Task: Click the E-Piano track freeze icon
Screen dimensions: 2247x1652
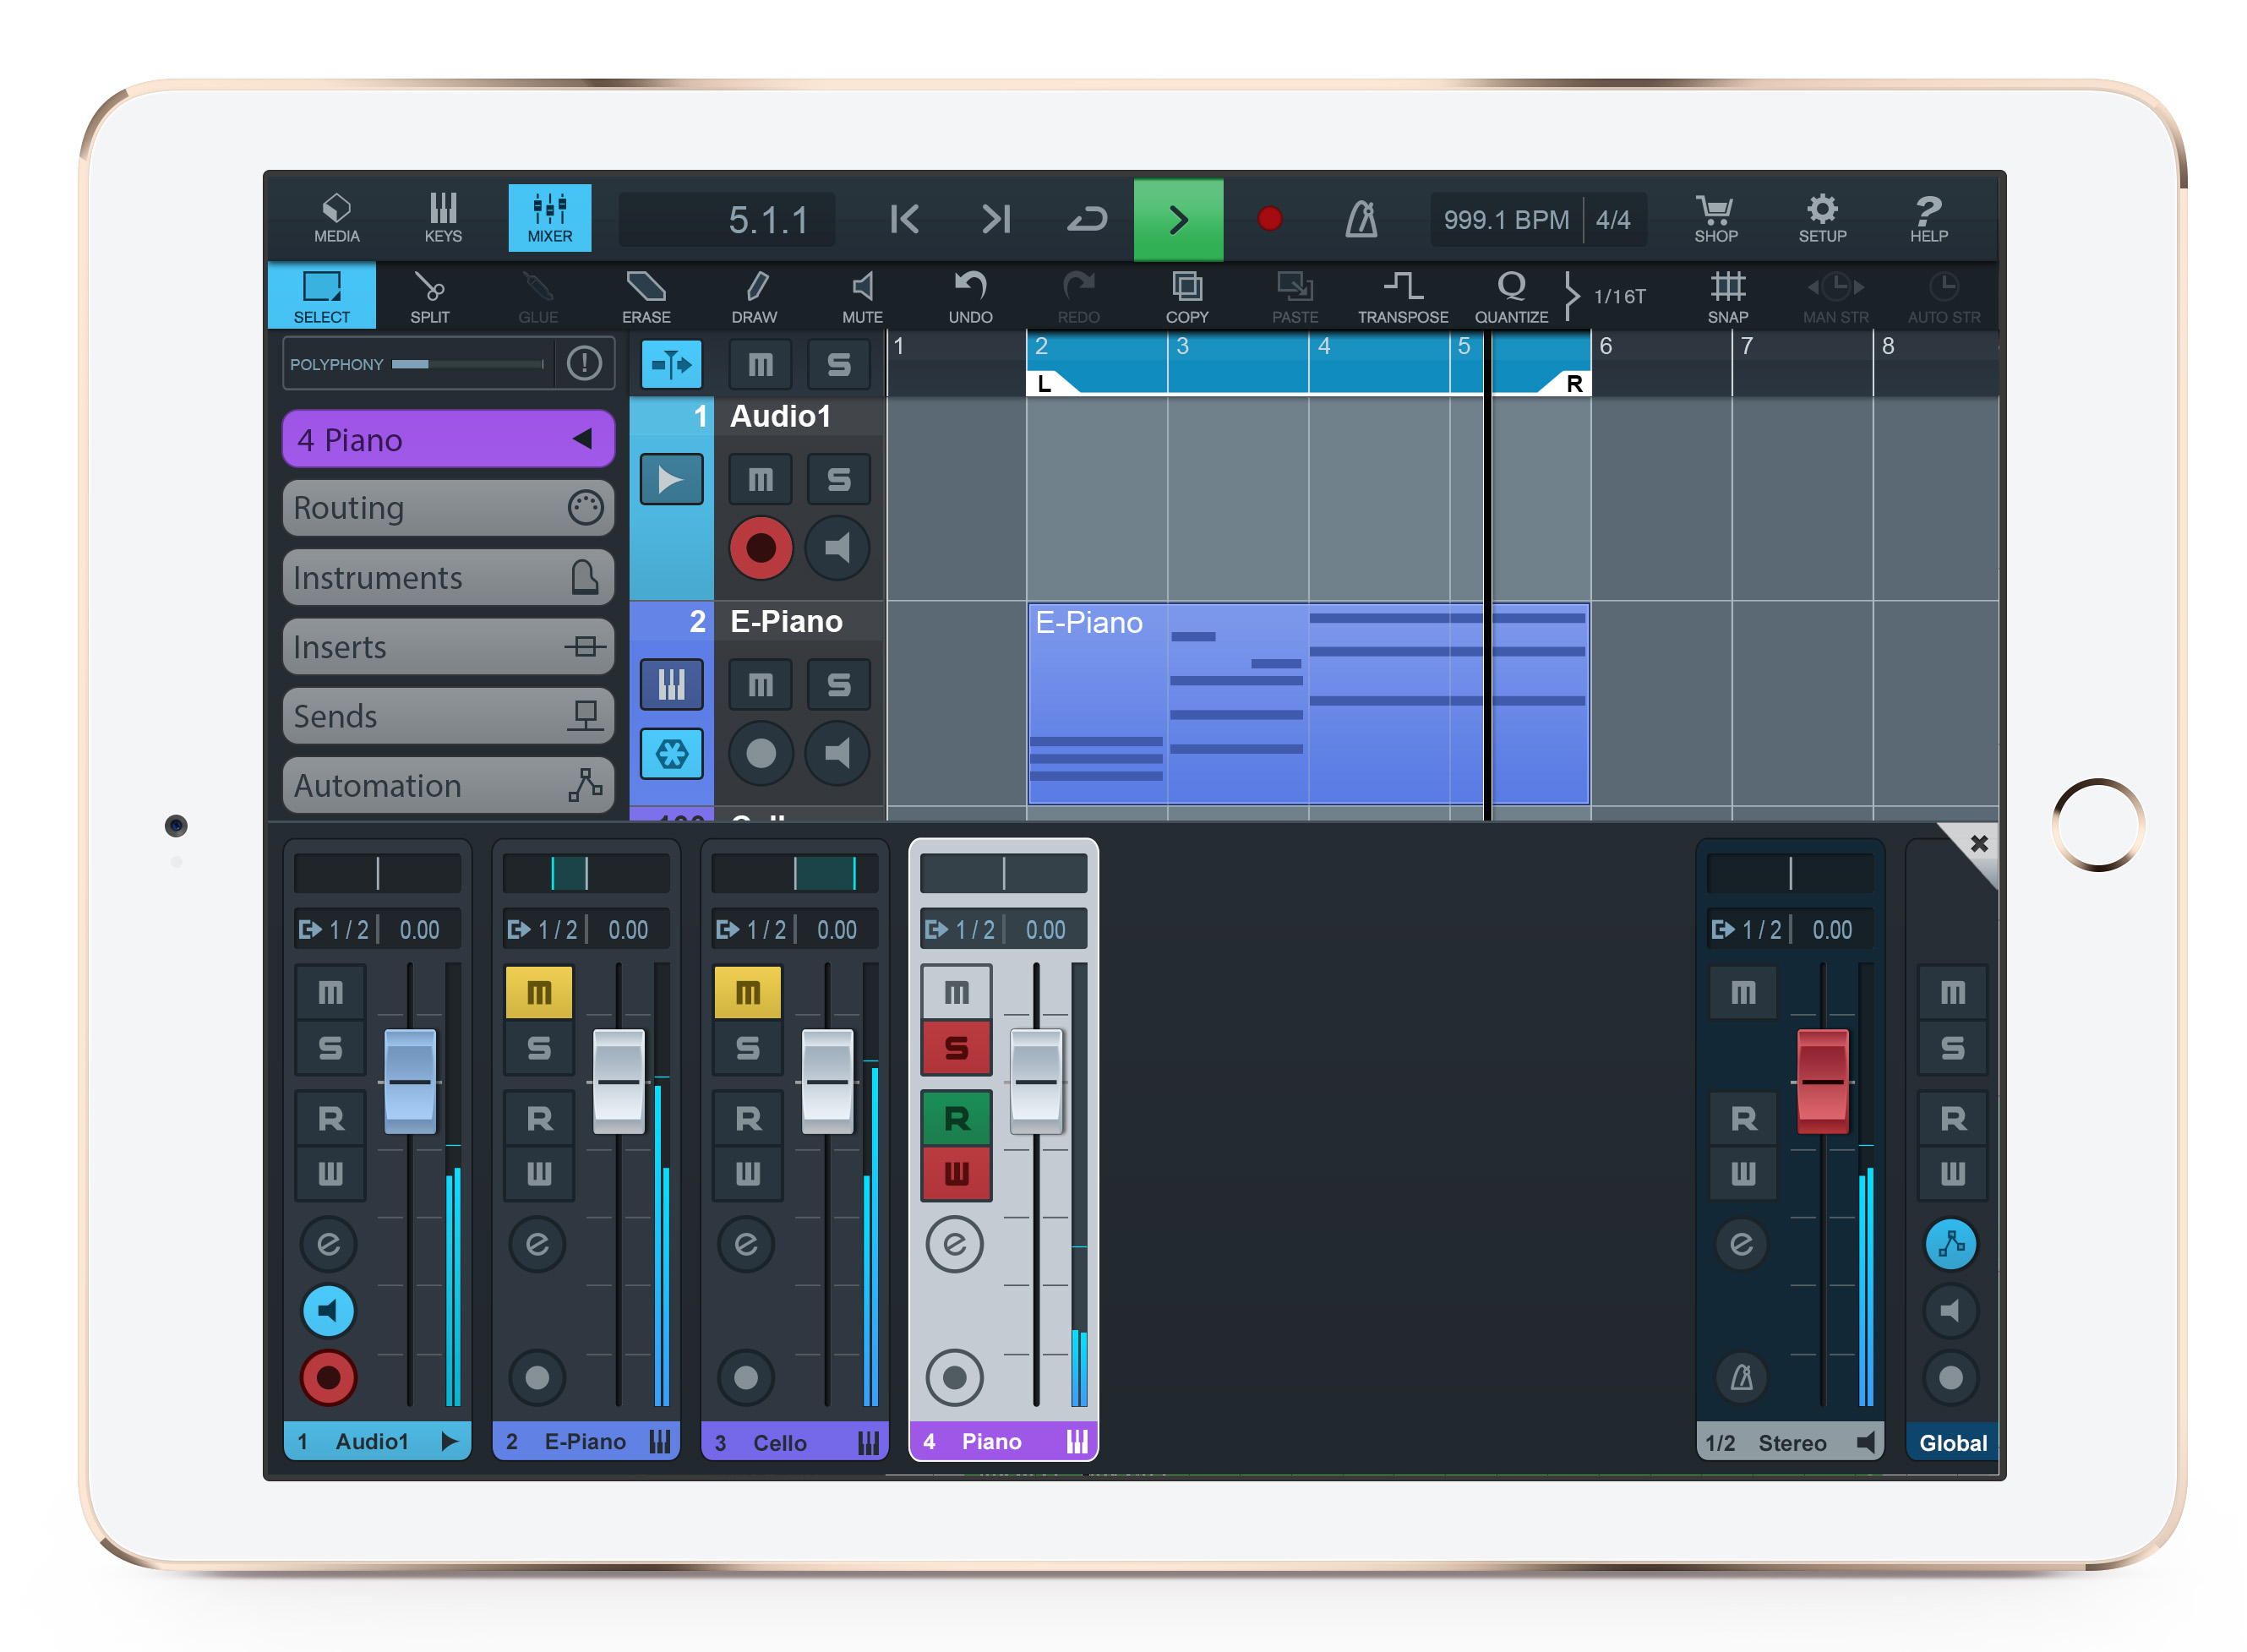Action: pyautogui.click(x=671, y=753)
